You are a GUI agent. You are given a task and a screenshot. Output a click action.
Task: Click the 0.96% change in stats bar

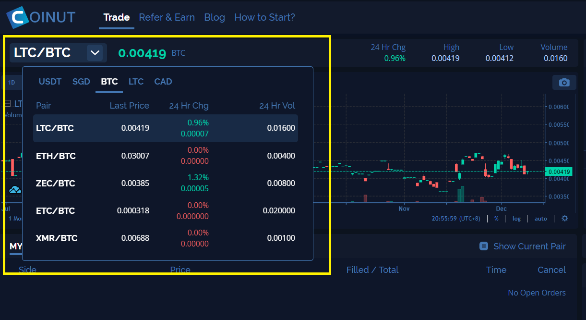click(395, 59)
